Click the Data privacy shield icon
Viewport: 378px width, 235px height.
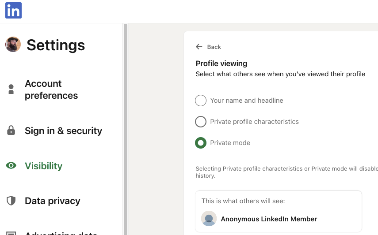(x=11, y=201)
